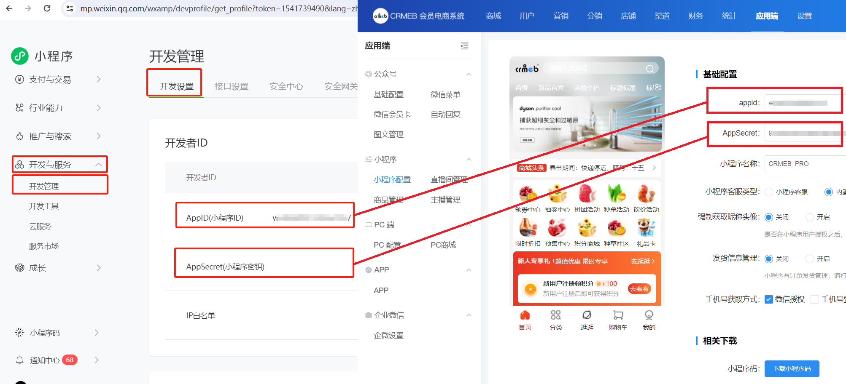Click the 领券中心 coupon icon
Image resolution: width=846 pixels, height=384 pixels.
click(x=528, y=194)
